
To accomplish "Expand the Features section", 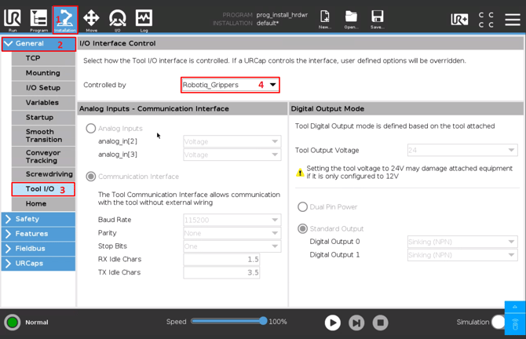I will click(x=38, y=234).
